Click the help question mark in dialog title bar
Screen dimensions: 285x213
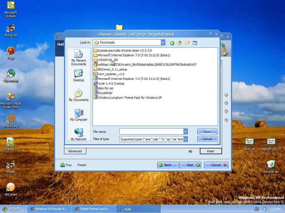[x=210, y=34]
